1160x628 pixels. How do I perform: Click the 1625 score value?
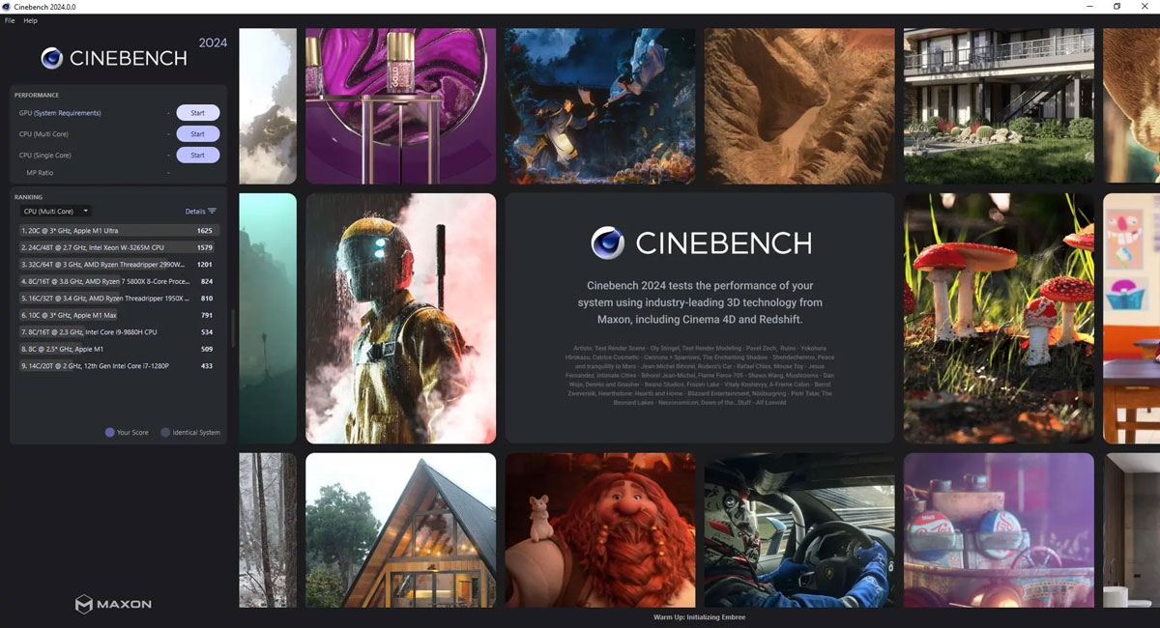point(204,231)
